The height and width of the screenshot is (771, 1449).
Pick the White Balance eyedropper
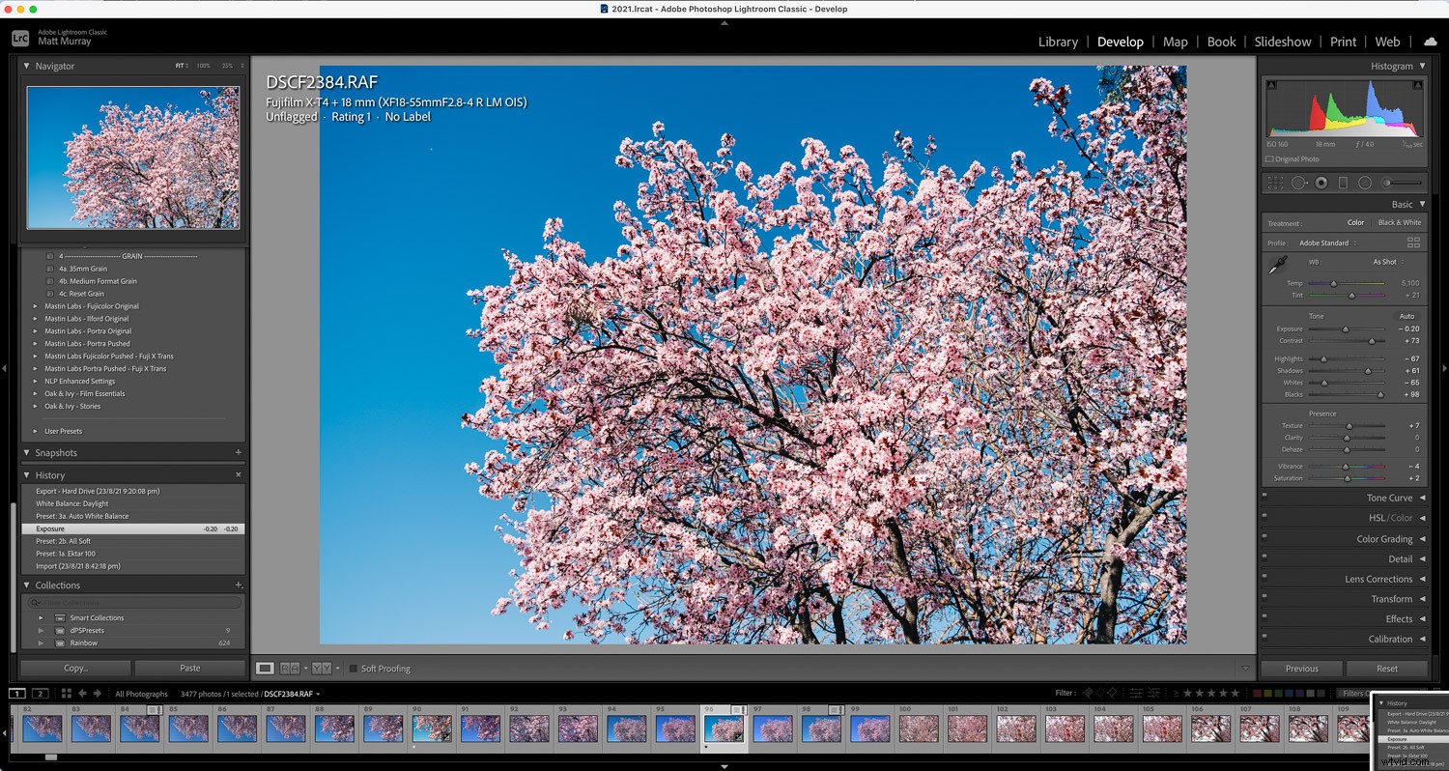(1277, 264)
